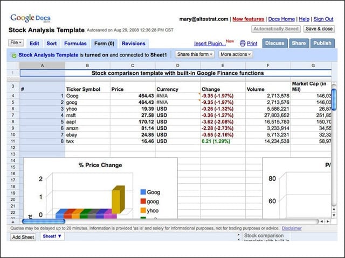This screenshot has width=345, height=258.
Task: Open the Formulas tab
Action: pos(75,44)
